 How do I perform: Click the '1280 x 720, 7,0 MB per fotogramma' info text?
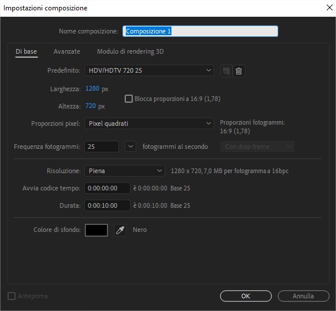[x=230, y=171]
